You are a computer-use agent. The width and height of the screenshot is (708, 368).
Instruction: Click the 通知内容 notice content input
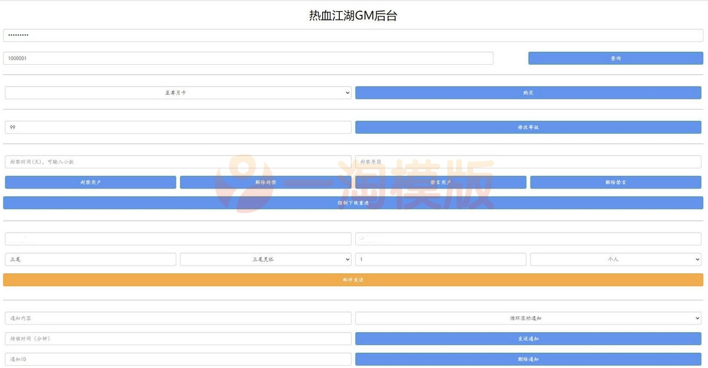pyautogui.click(x=177, y=318)
